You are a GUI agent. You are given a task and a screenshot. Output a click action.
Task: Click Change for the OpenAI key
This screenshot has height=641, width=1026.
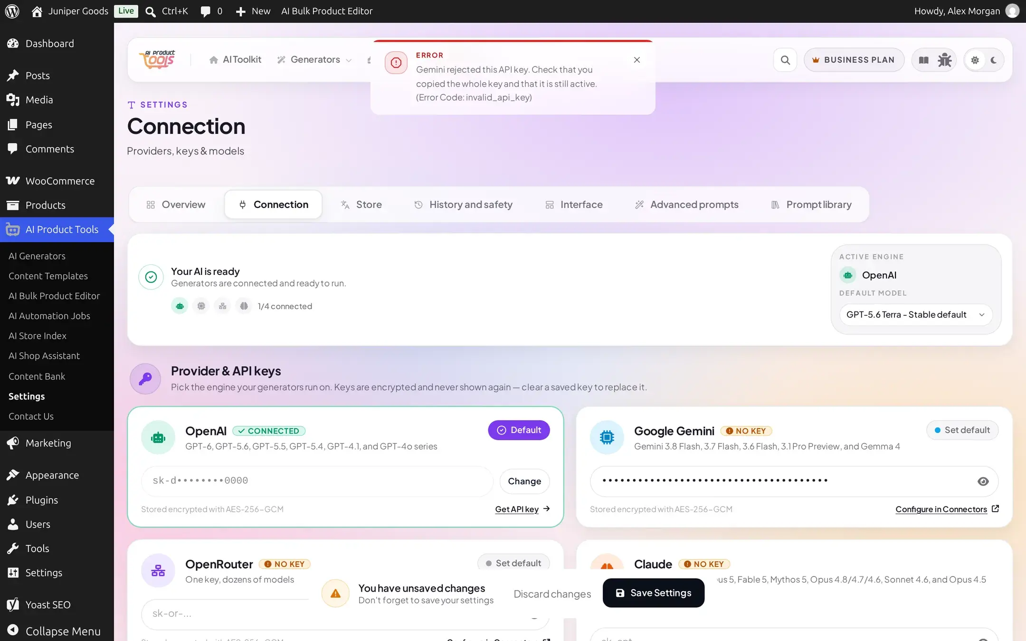(x=524, y=481)
